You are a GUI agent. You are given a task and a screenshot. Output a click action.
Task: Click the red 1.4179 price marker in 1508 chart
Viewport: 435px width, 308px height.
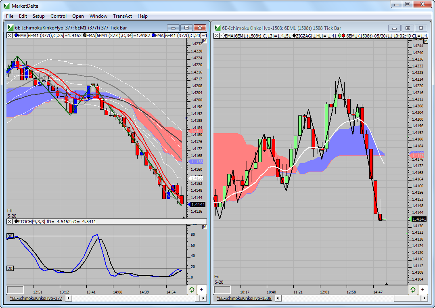(417, 156)
